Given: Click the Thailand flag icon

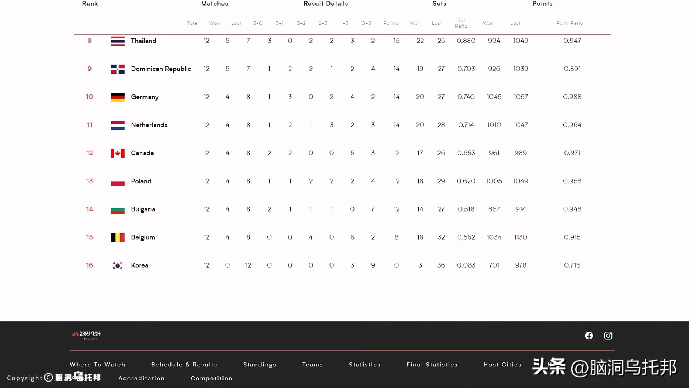Looking at the screenshot, I should coord(117,41).
